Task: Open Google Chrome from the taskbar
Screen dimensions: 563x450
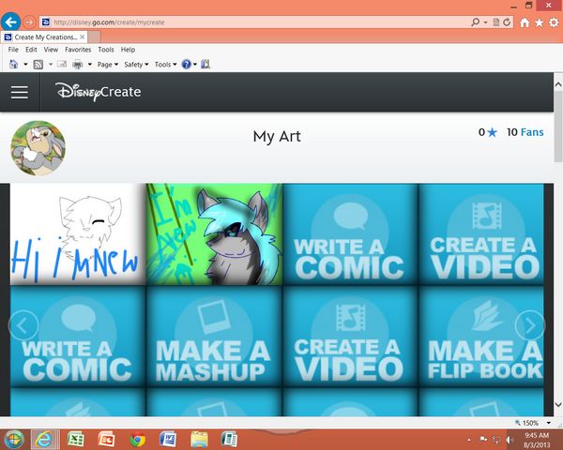Action: click(x=138, y=440)
